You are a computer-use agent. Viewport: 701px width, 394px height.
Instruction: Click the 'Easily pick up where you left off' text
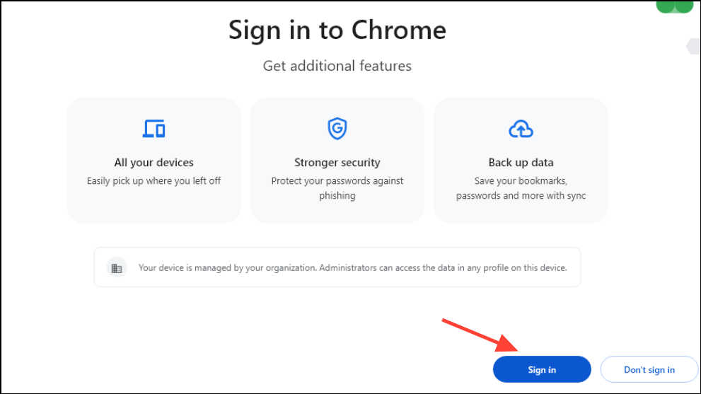pyautogui.click(x=153, y=180)
